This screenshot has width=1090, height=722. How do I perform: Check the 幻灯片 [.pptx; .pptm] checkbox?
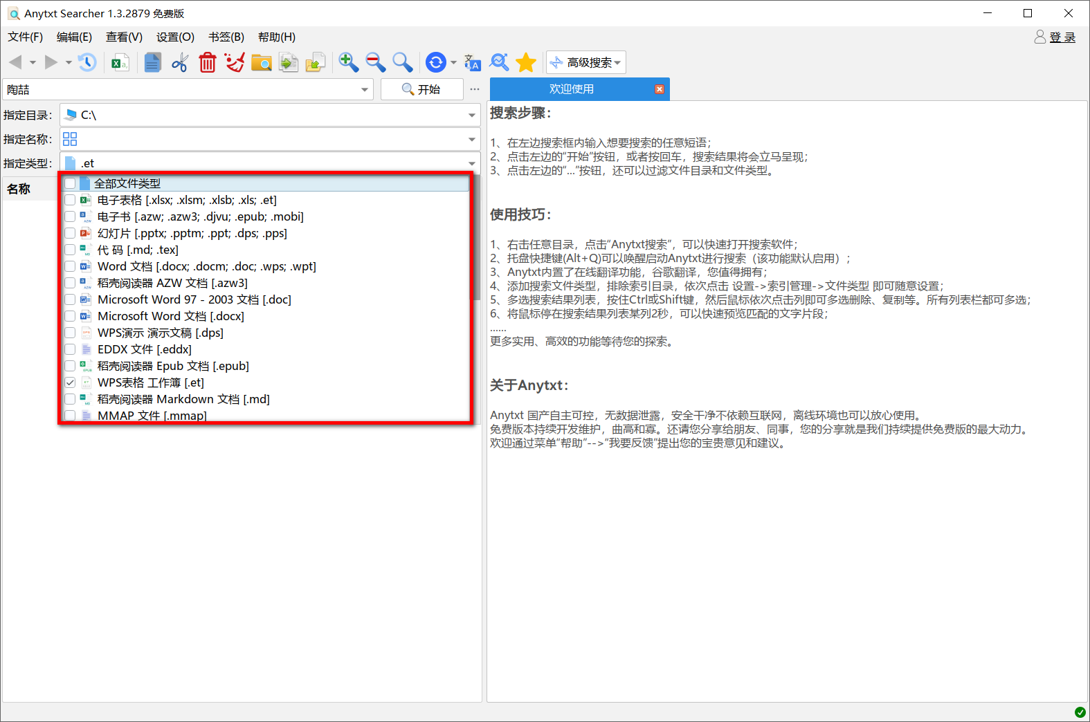[x=70, y=233]
